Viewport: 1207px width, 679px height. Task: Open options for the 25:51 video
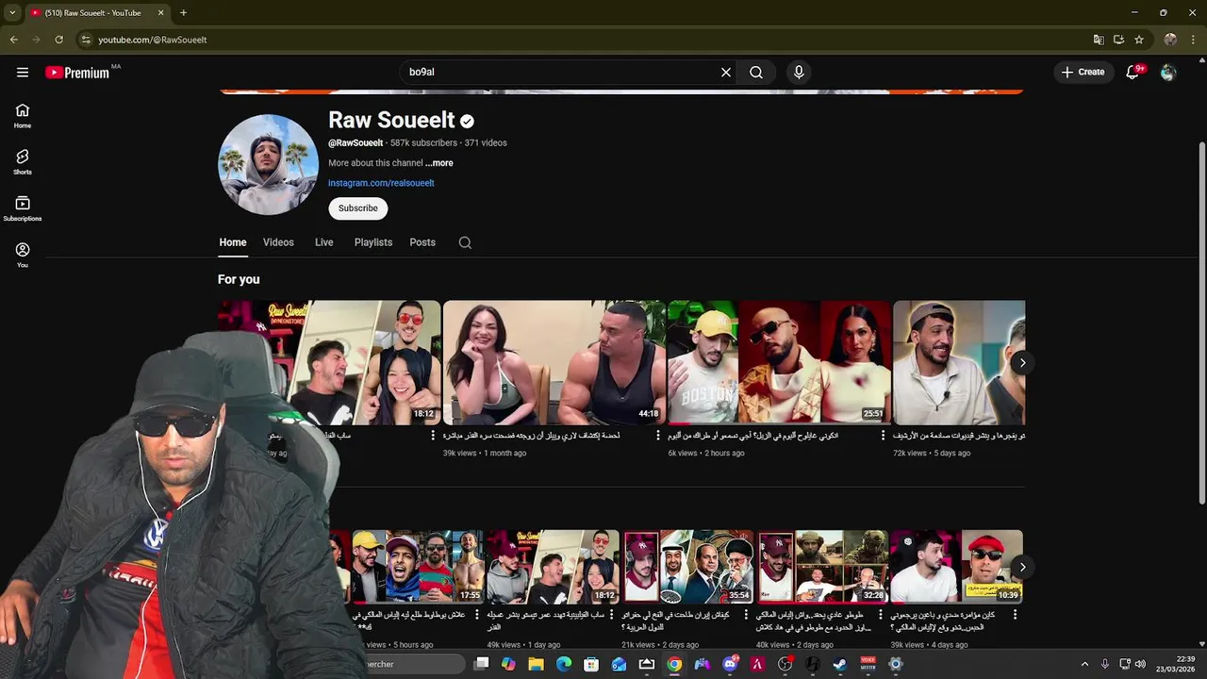tap(884, 436)
